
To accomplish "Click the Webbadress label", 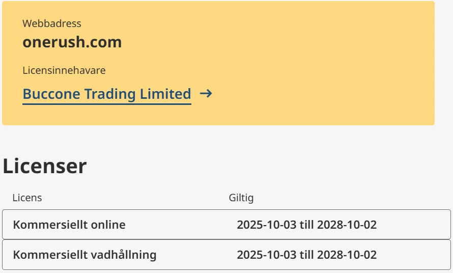I will tap(52, 23).
